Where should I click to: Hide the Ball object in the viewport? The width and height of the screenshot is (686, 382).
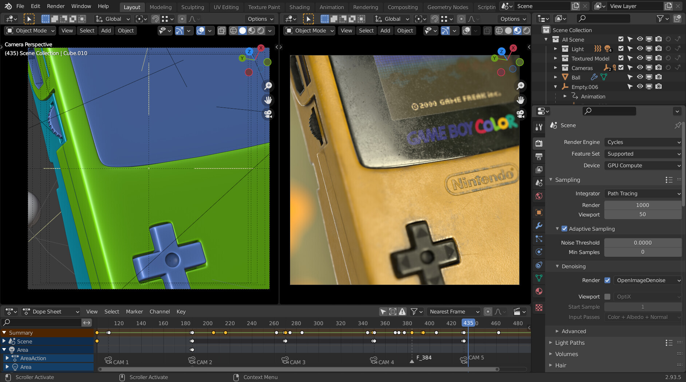(x=640, y=77)
